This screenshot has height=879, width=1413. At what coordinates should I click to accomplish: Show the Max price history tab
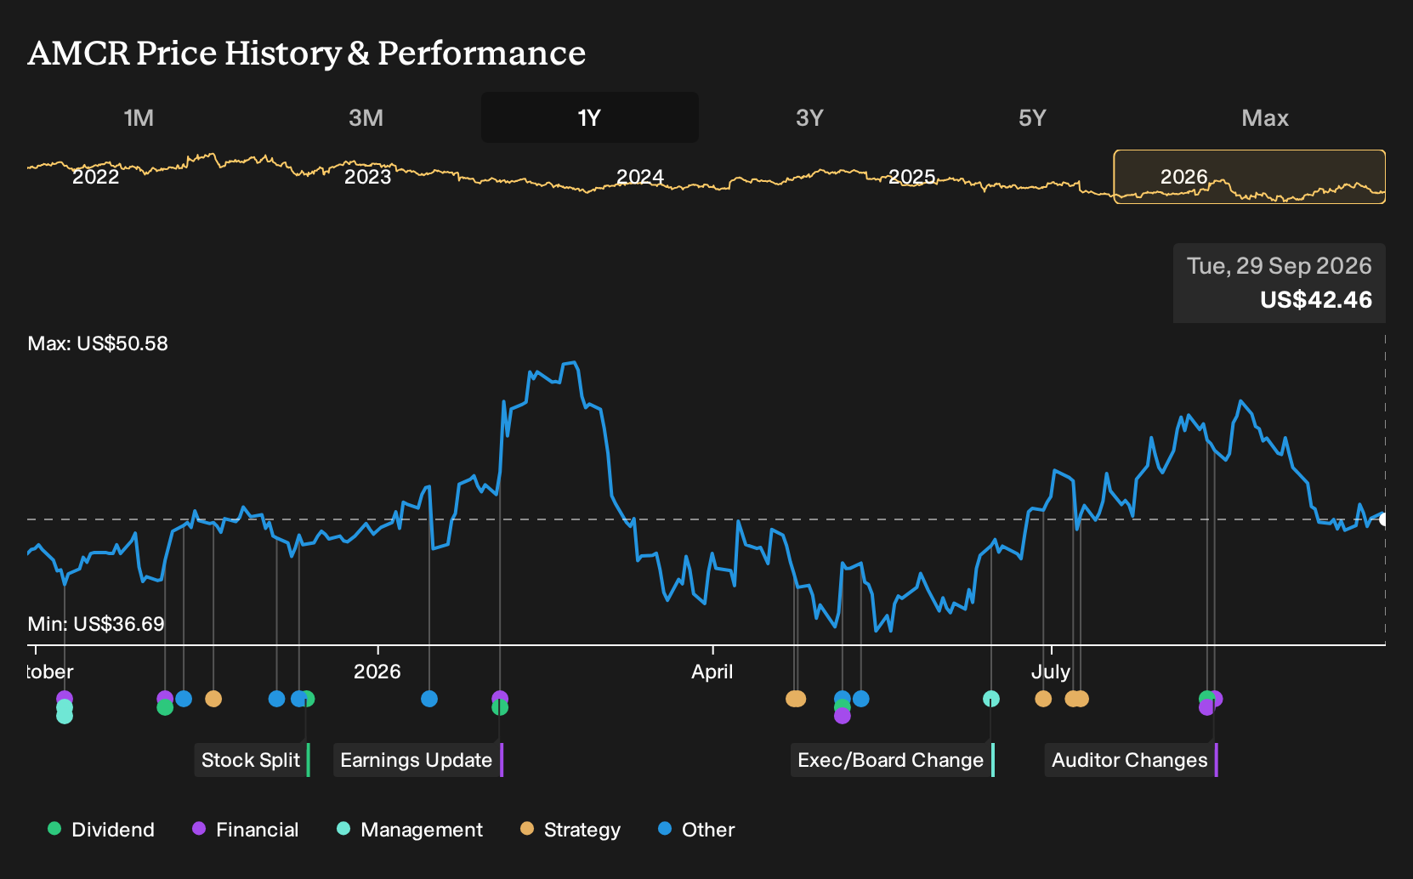pos(1265,117)
